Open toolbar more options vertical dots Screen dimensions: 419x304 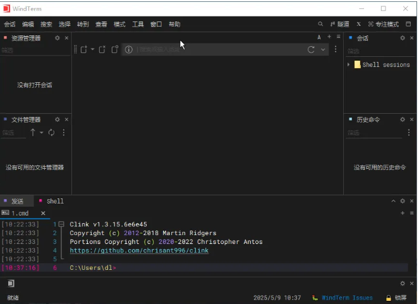tap(336, 49)
